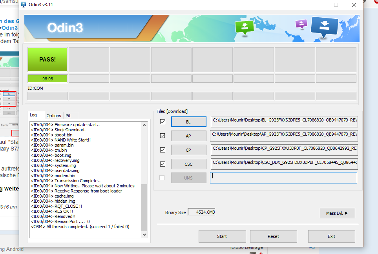Click the Odin3 link in background webpage

click(x=10, y=28)
